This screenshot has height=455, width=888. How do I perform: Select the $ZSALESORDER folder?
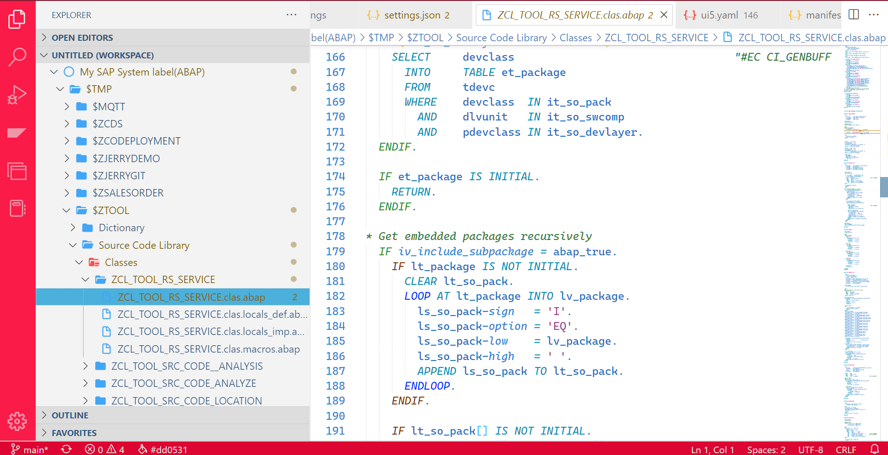(x=173, y=193)
